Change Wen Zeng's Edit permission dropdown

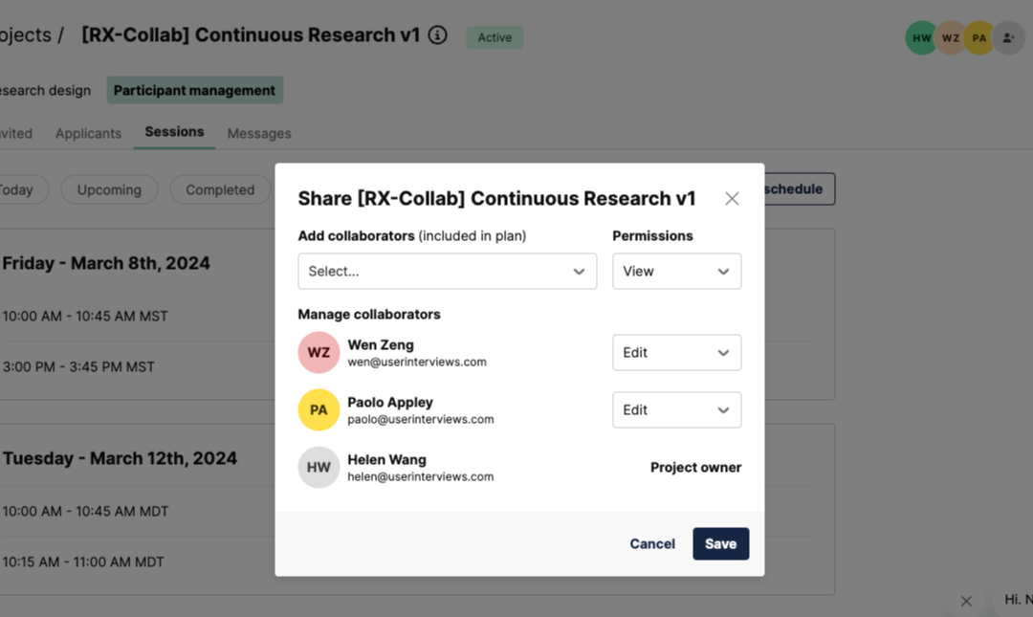pos(676,353)
